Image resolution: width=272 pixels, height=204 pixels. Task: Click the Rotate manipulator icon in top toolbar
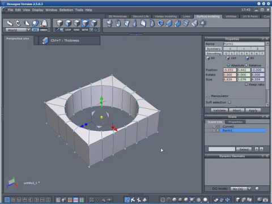(x=18, y=23)
